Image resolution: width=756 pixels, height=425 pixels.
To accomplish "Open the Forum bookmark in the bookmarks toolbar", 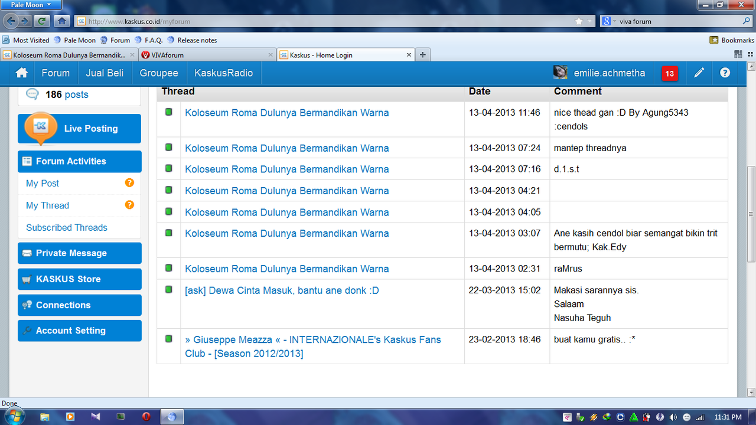I will tap(115, 40).
